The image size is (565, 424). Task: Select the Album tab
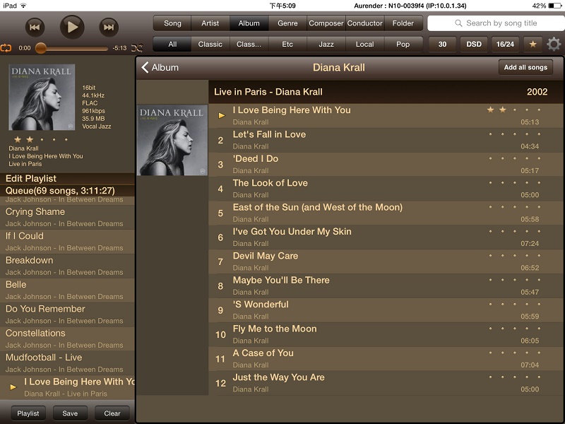[249, 23]
